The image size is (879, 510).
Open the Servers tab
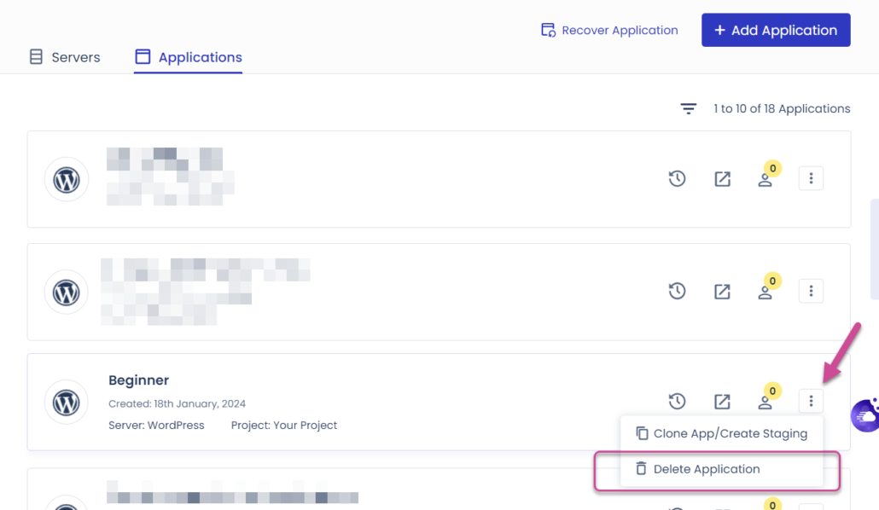click(x=65, y=57)
